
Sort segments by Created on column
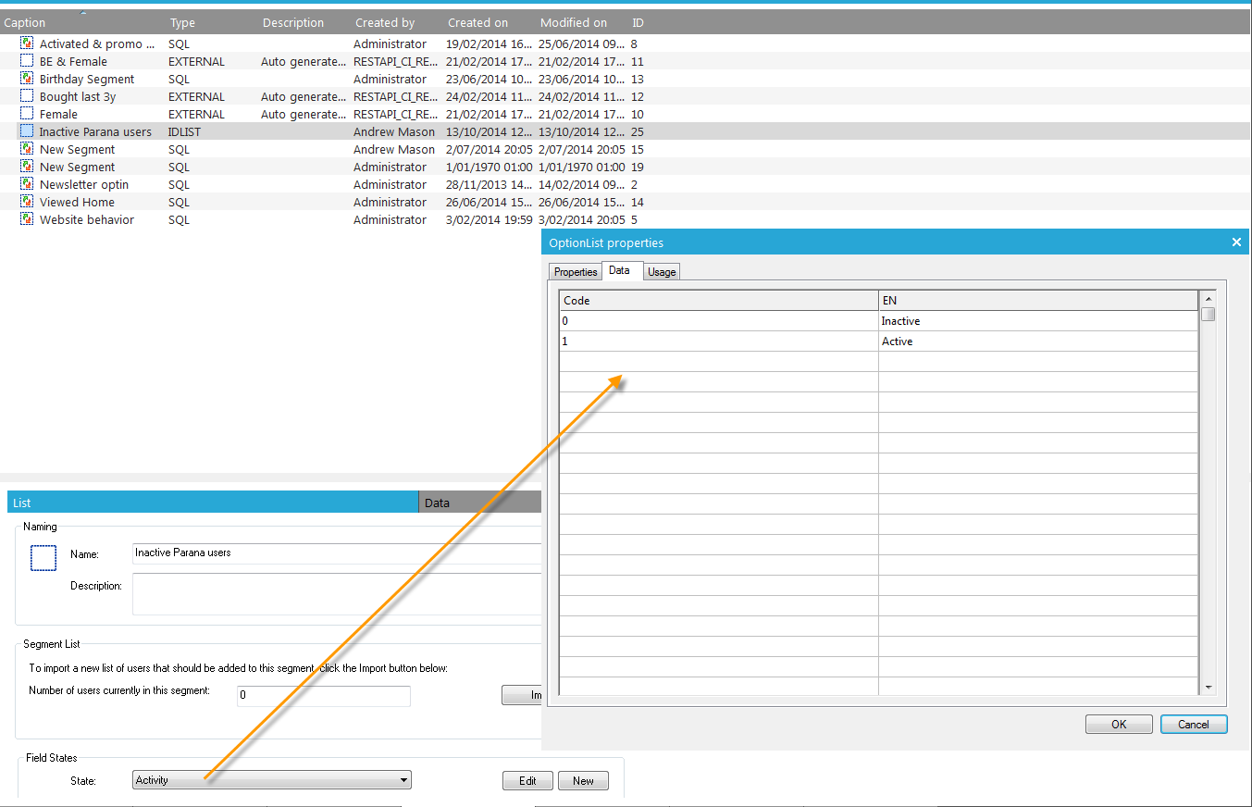click(x=477, y=22)
